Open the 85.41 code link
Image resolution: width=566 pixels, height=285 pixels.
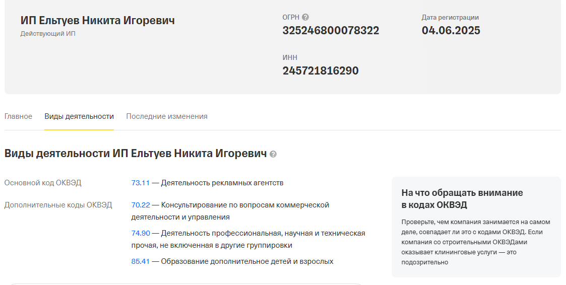click(141, 261)
